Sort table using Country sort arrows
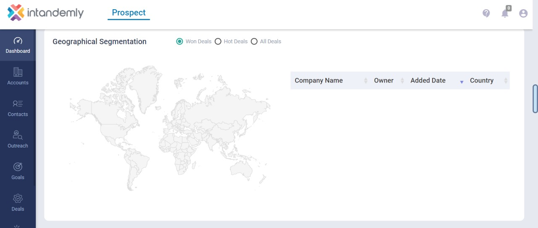 [506, 80]
